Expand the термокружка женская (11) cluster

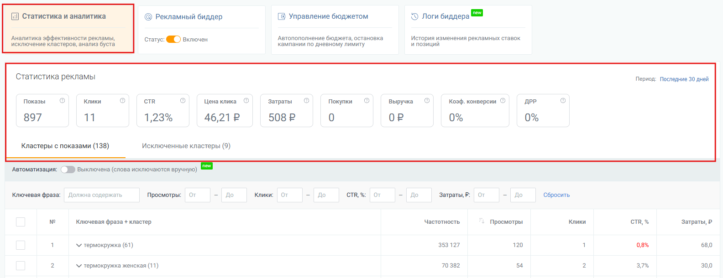tap(79, 266)
